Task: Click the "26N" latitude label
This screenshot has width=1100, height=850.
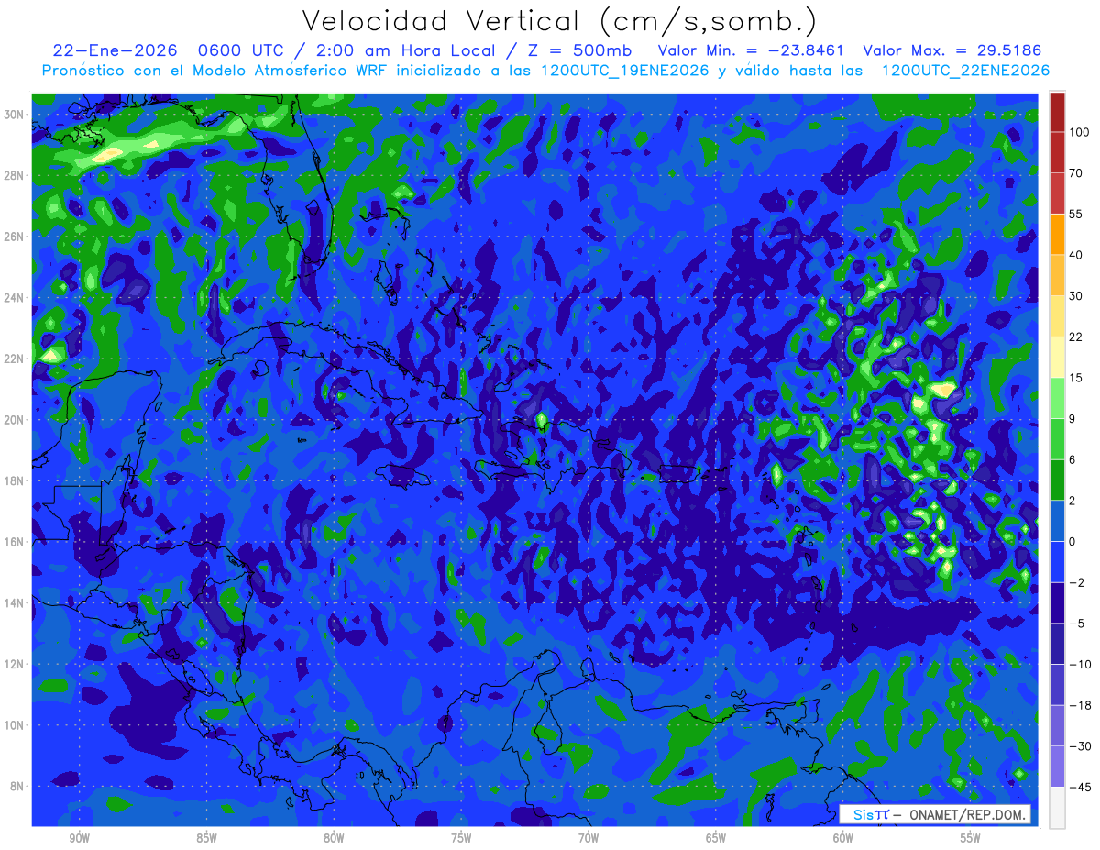Action: click(x=15, y=237)
